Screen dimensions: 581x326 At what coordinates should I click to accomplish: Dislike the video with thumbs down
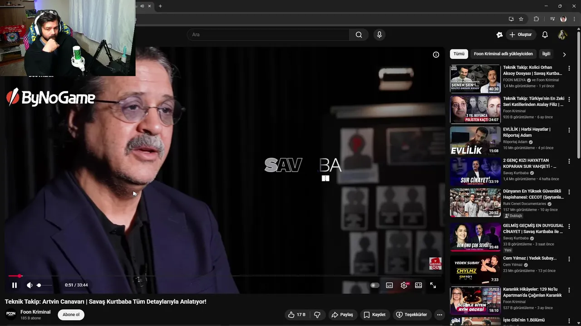(x=317, y=315)
